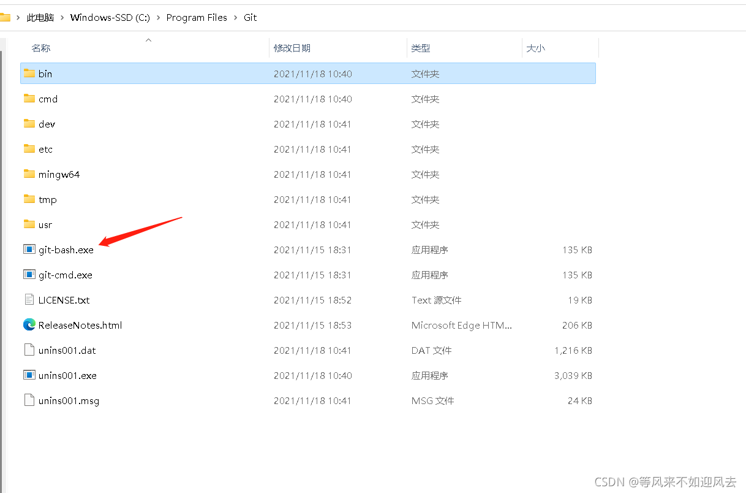Click the type DAT 文件 cell

coord(432,350)
